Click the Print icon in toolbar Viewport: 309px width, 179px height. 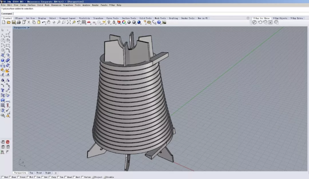[x=19, y=22]
